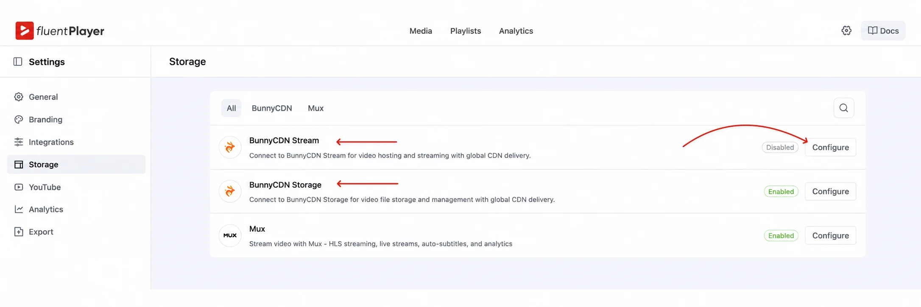
Task: Open the storage search magnifier
Action: click(x=844, y=108)
